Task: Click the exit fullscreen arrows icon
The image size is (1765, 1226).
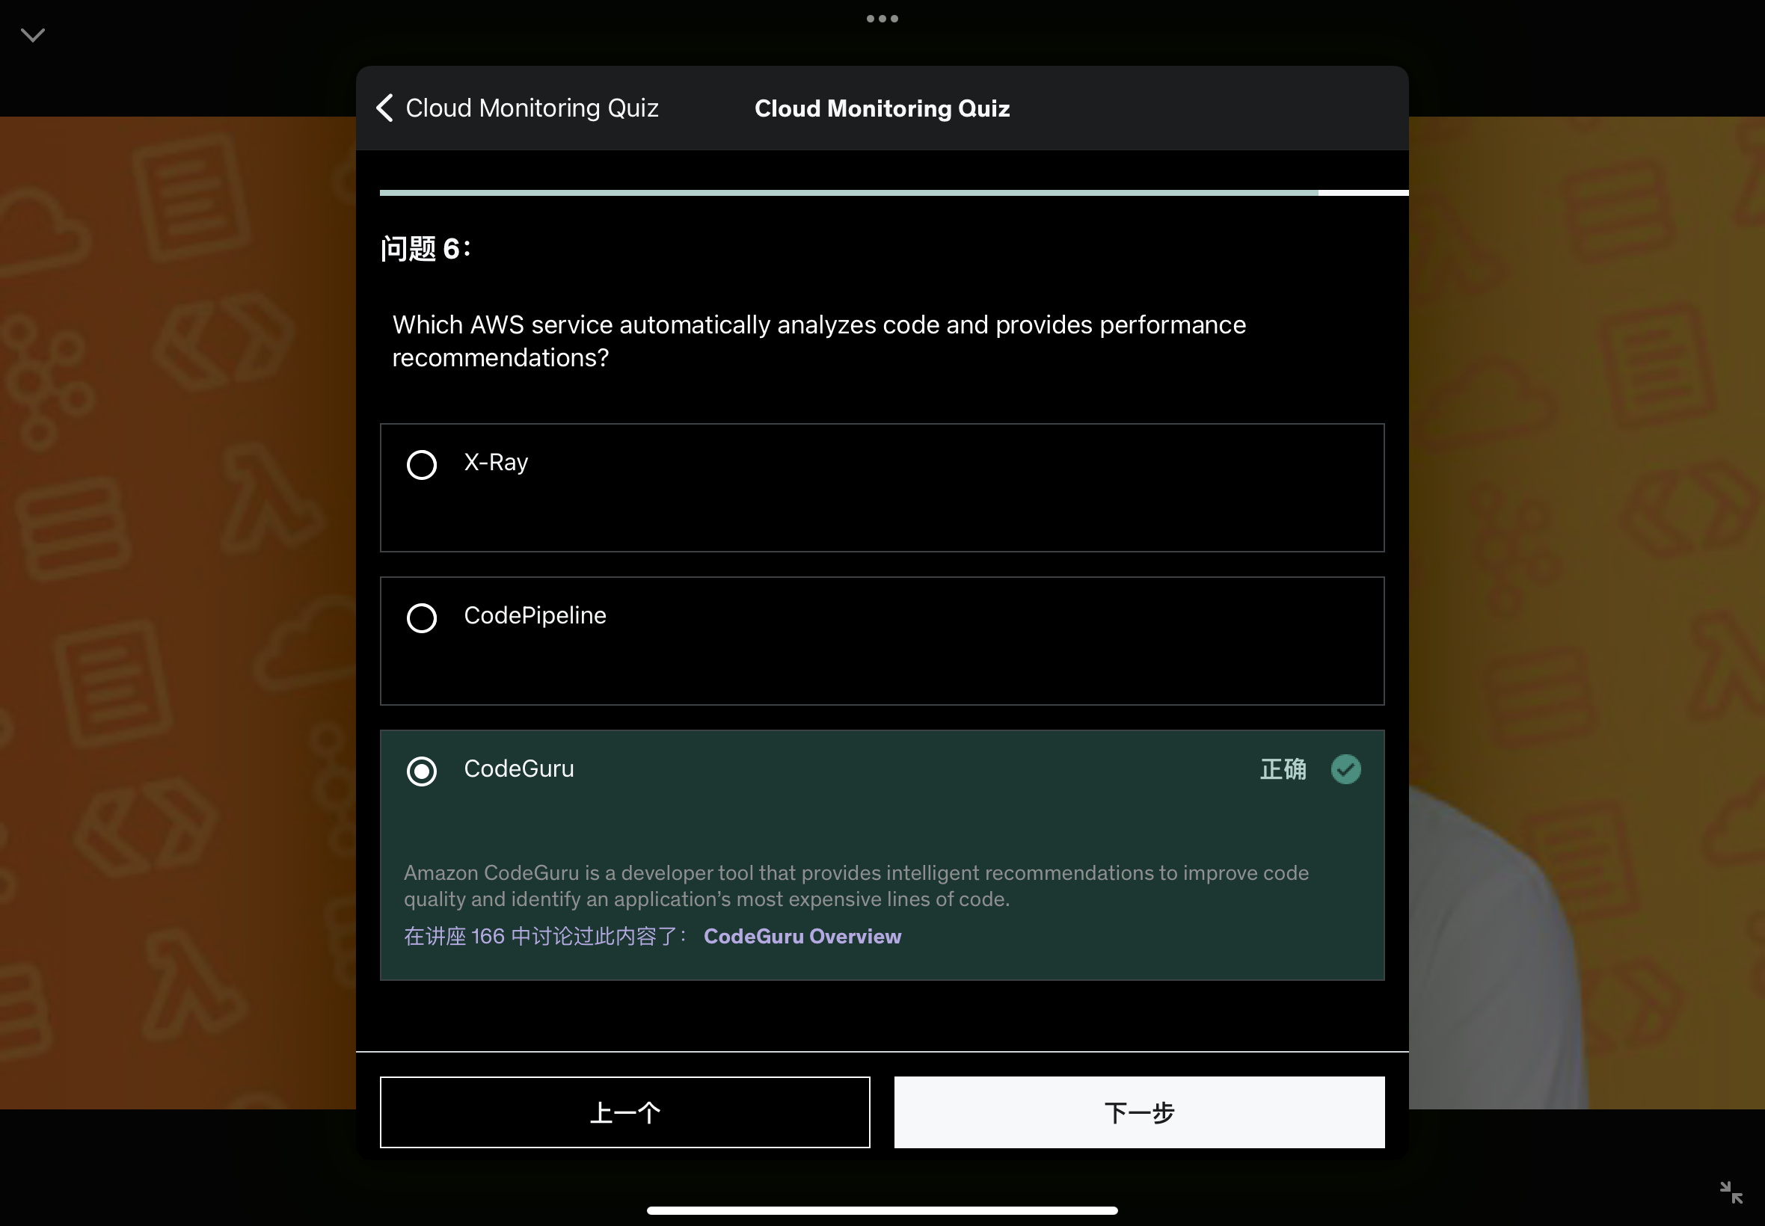Action: point(1731,1192)
